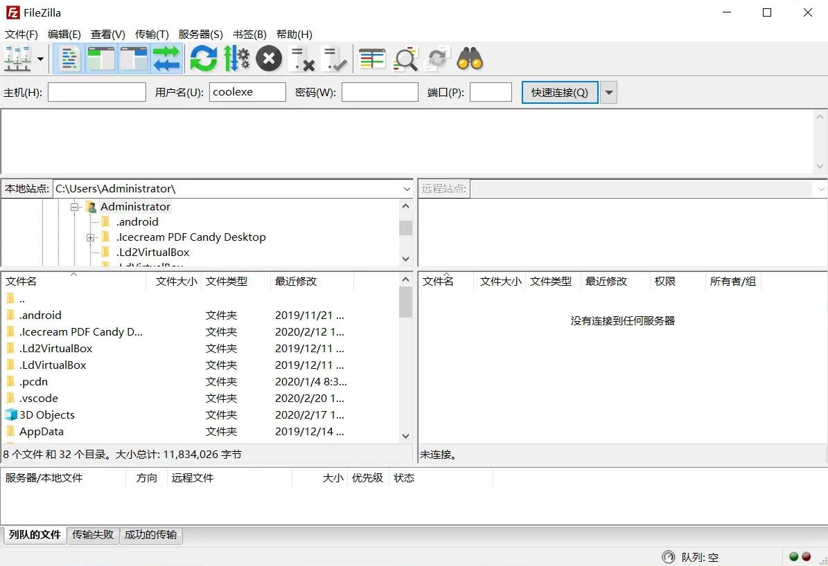The width and height of the screenshot is (828, 566).
Task: Open the 查看(V) menu
Action: 107,35
